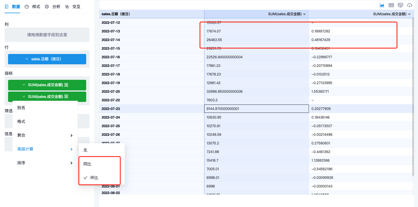Click the SUM(sales.成交金额) pill directly under 指标 label
Image resolution: width=418 pixels, height=207 pixels.
point(47,85)
